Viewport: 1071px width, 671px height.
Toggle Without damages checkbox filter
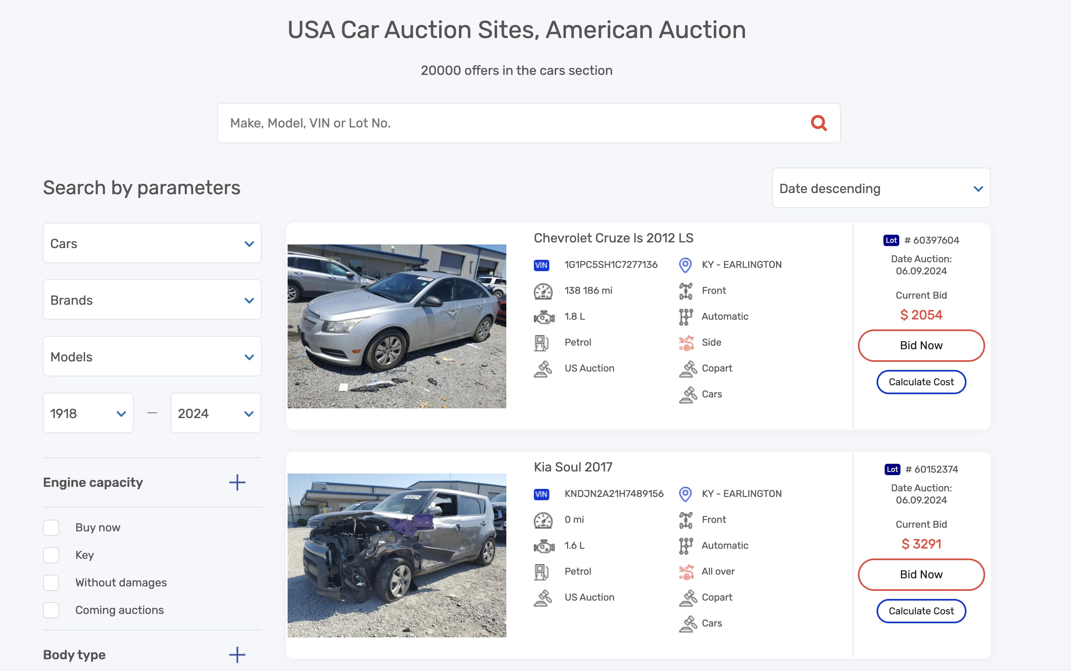(x=52, y=582)
